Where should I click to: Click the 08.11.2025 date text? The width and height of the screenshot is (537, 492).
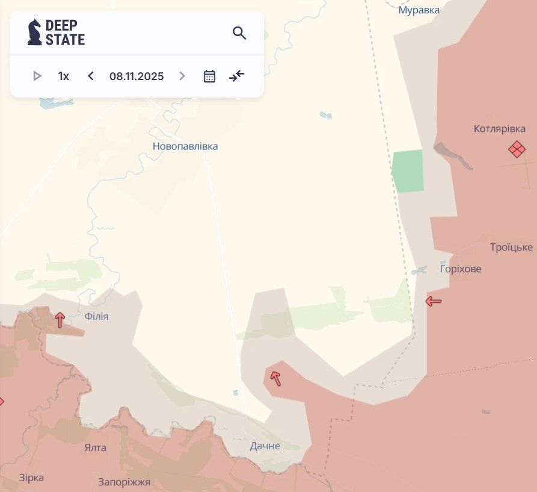point(137,76)
